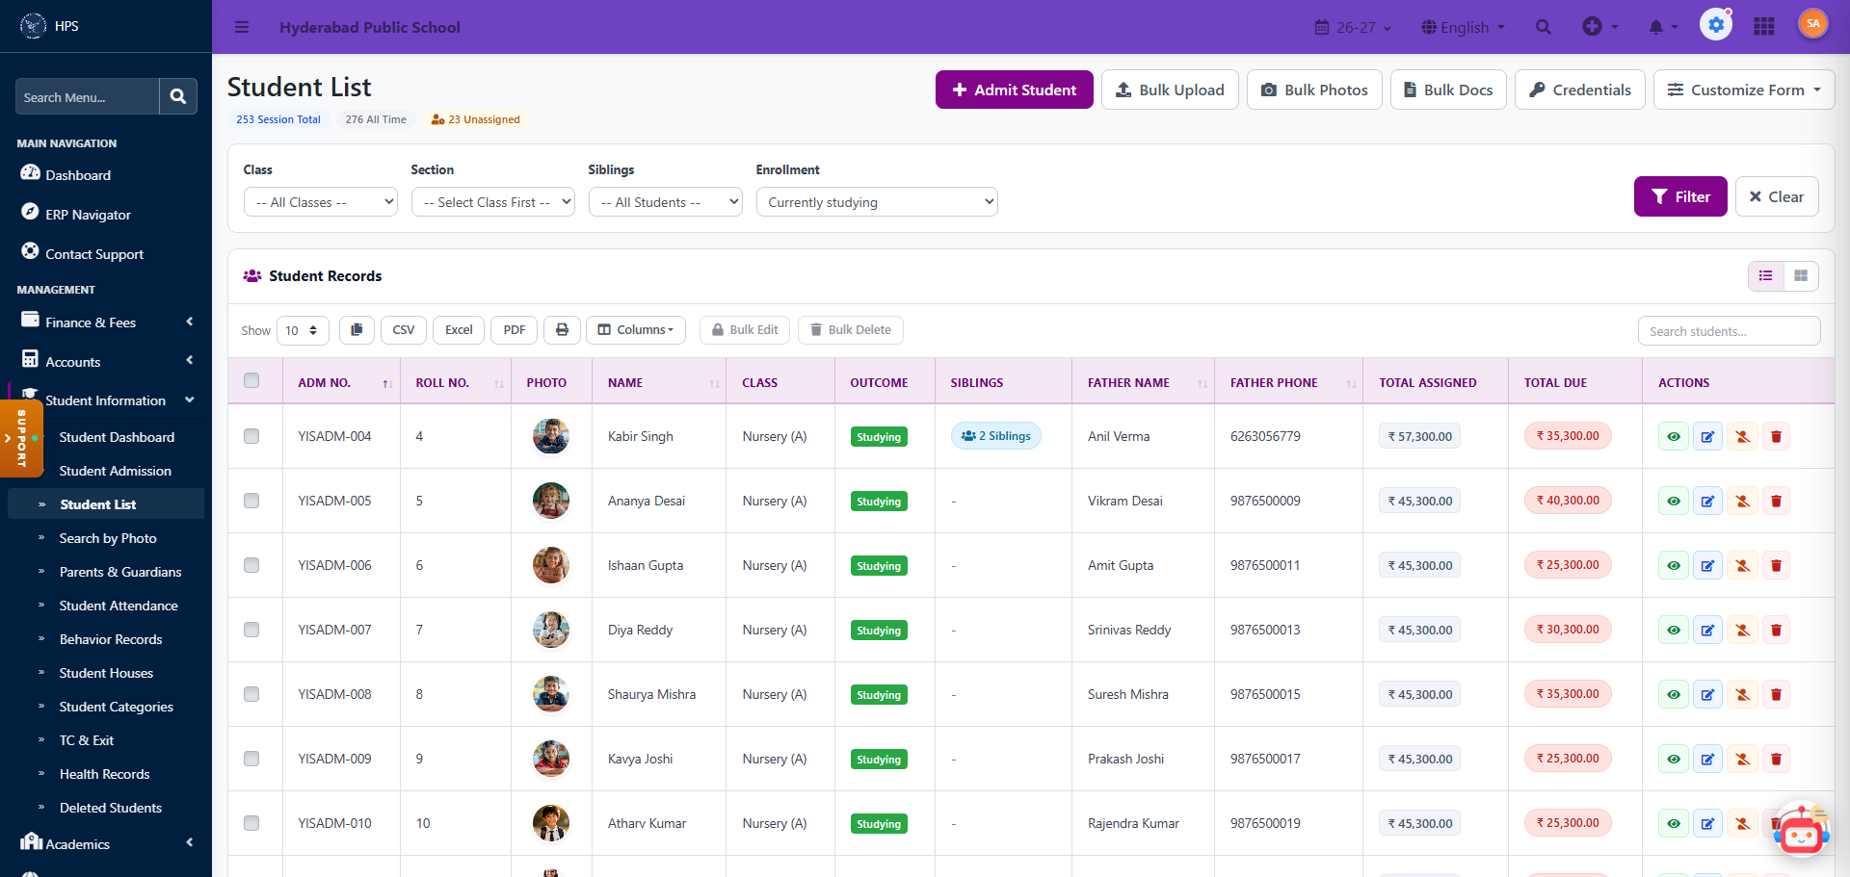Image resolution: width=1850 pixels, height=877 pixels.
Task: Open the Enrollment filter dropdown
Action: (877, 202)
